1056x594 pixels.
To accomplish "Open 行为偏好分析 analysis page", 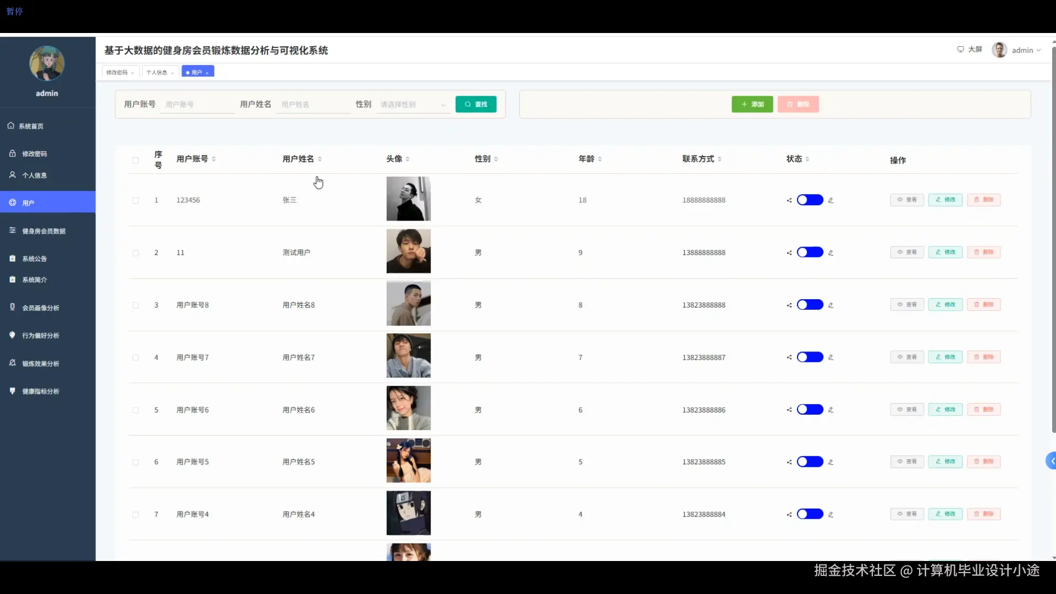I will tap(40, 335).
